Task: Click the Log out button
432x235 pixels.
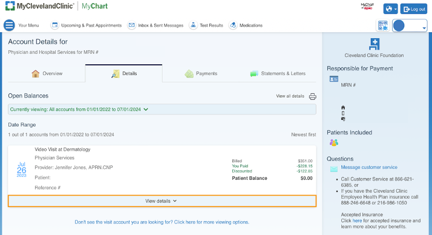Action: pyautogui.click(x=414, y=9)
